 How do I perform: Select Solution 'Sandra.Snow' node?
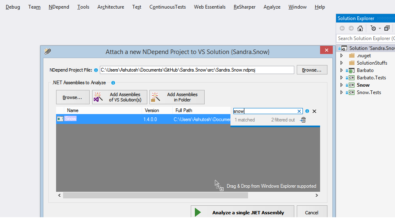(x=372, y=48)
